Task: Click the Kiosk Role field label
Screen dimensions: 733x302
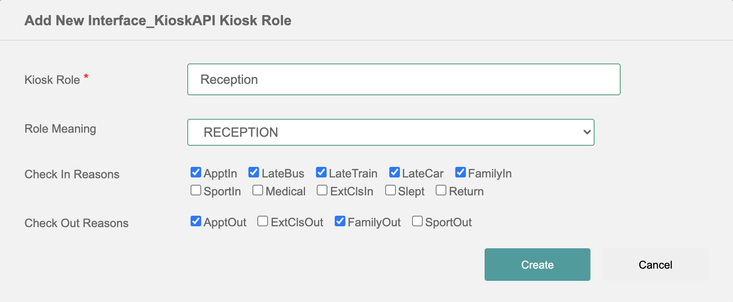Action: pyautogui.click(x=52, y=80)
